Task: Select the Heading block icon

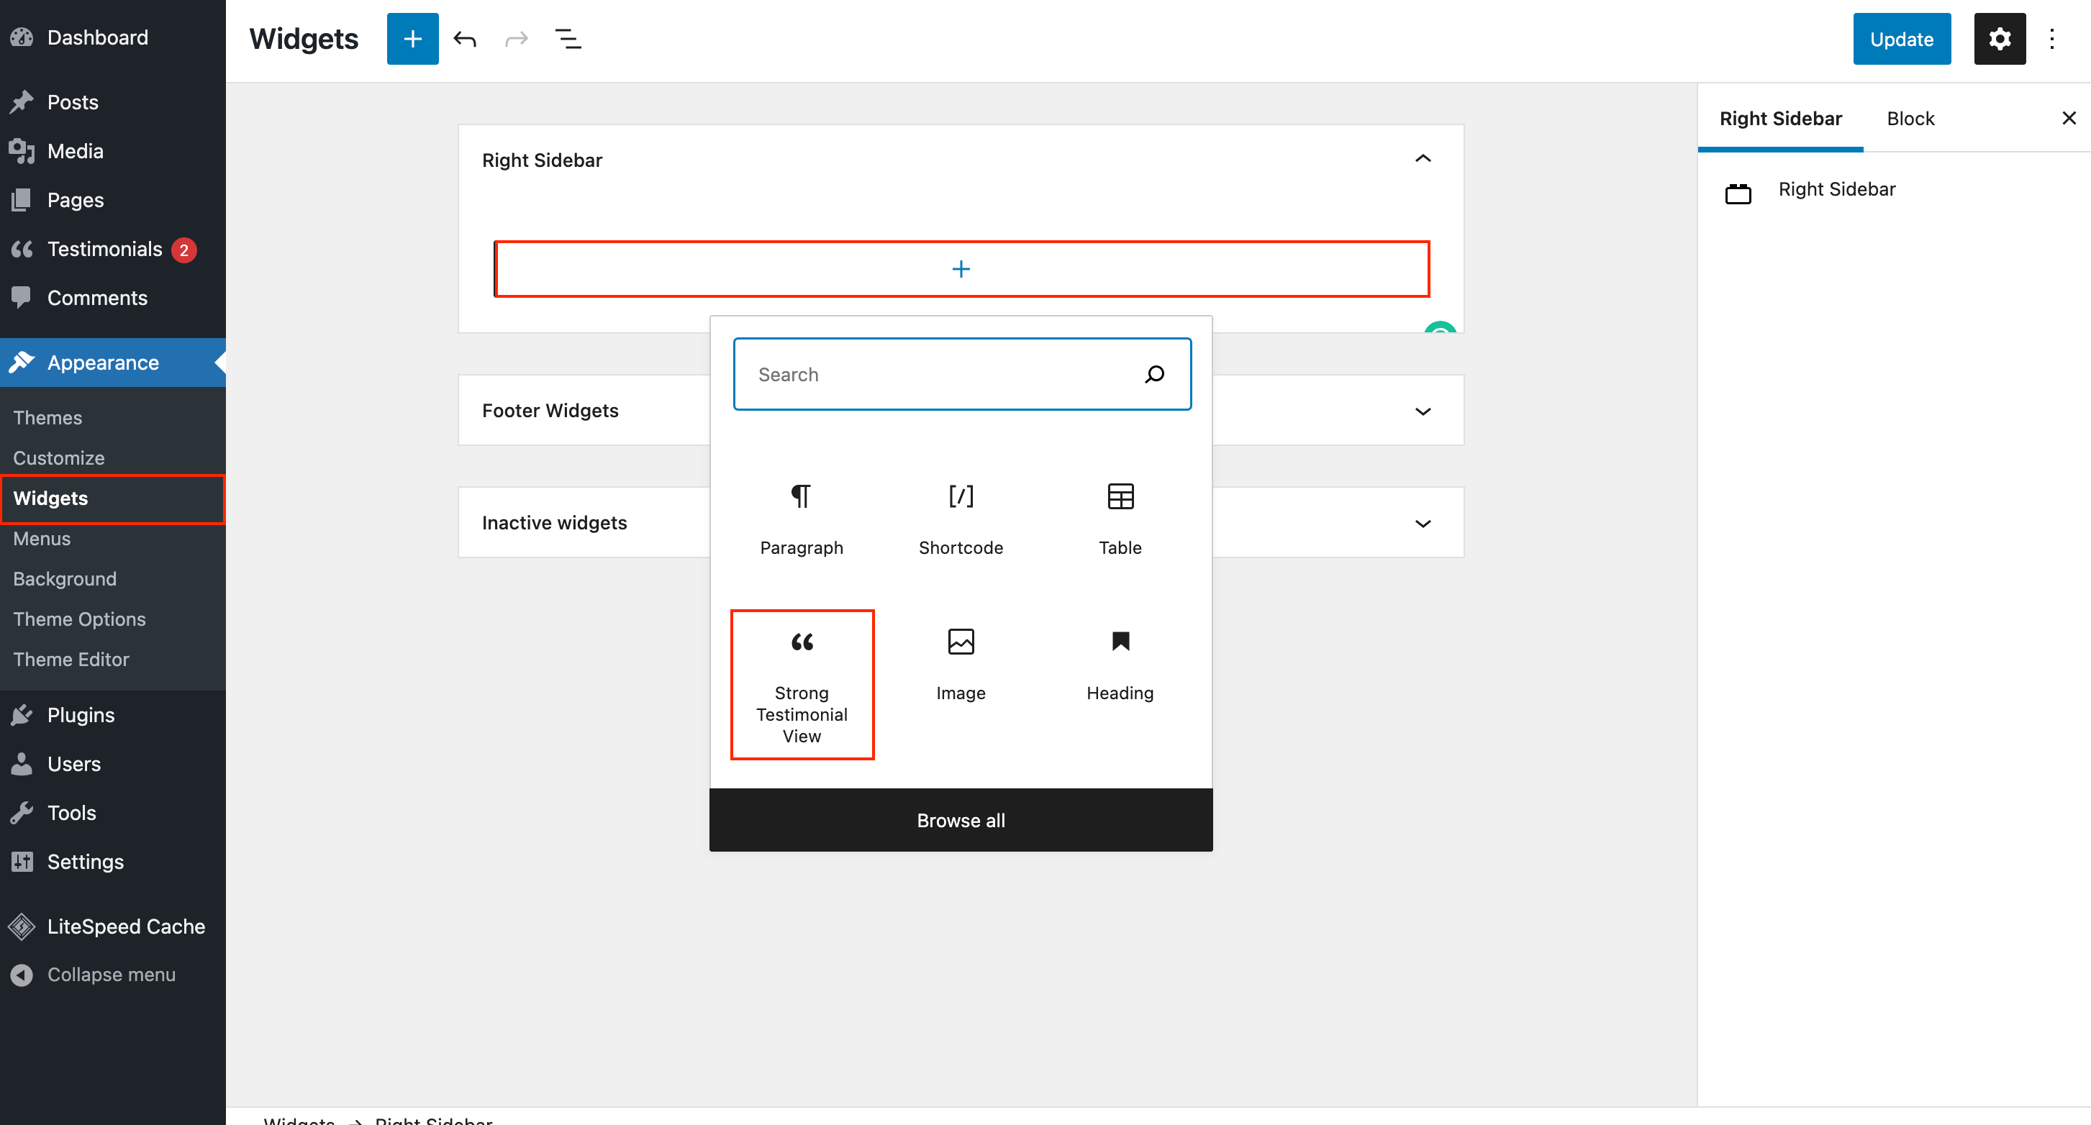Action: 1120,640
